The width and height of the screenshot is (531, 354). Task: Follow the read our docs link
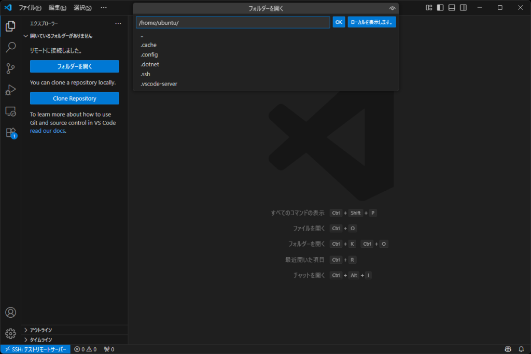tap(47, 131)
